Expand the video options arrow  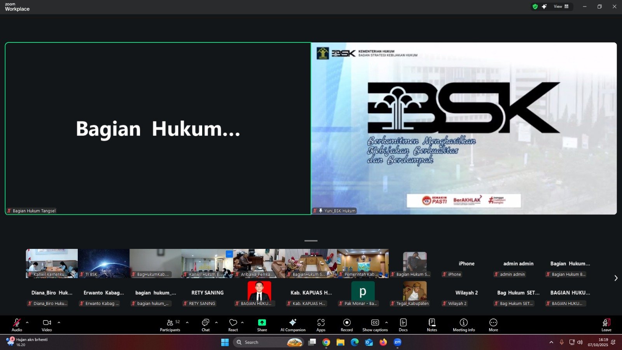(59, 322)
